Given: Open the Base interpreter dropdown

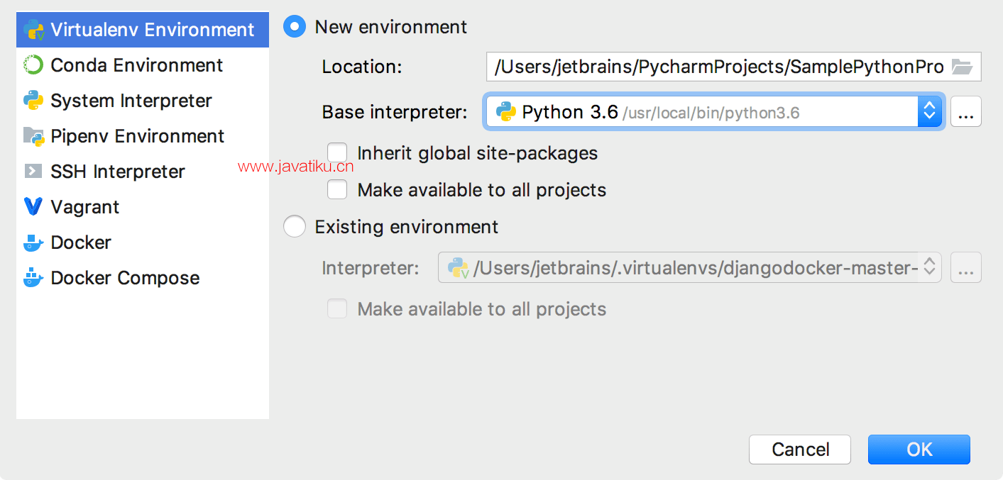Looking at the screenshot, I should coord(928,112).
